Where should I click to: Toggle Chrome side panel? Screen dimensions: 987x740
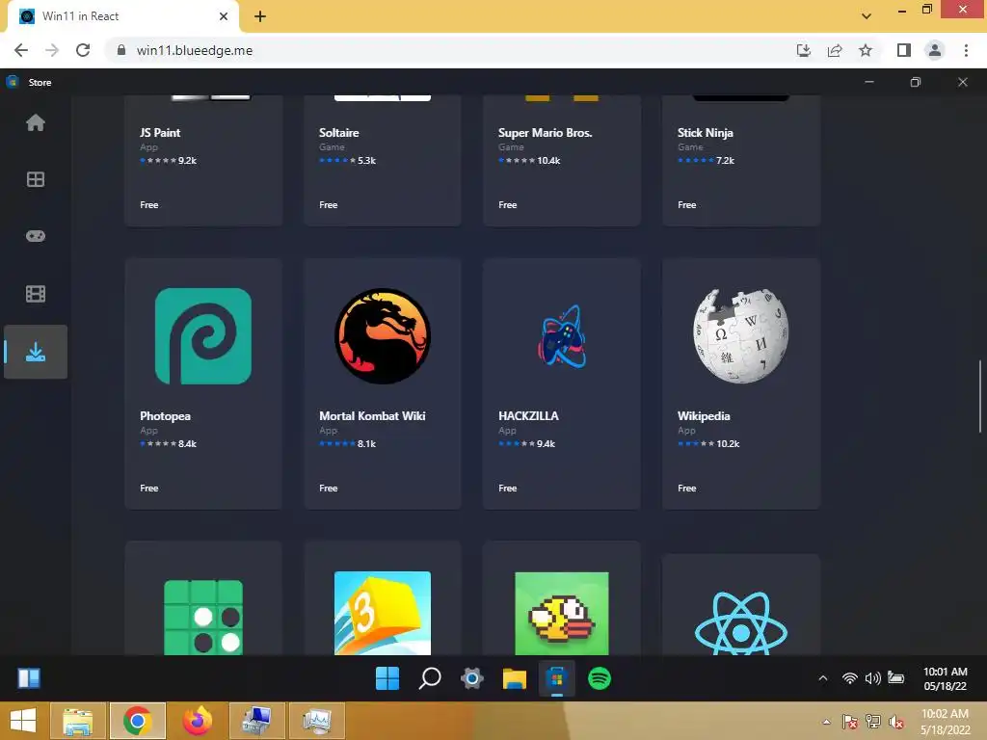click(x=904, y=50)
